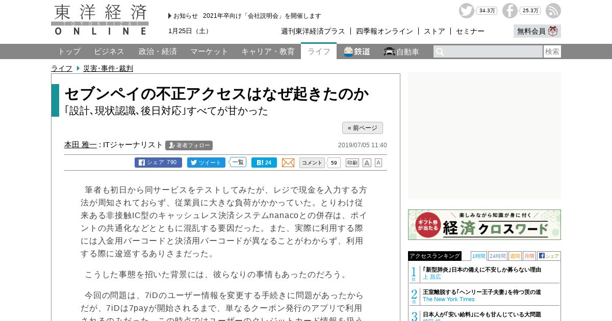The image size is (612, 321).
Task: Open the RSS feed icon
Action: click(553, 11)
